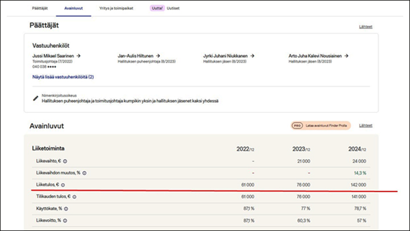Click the pencil icon beside Nimenkirjoitusoikeus
Image resolution: width=410 pixels, height=231 pixels.
[x=36, y=98]
